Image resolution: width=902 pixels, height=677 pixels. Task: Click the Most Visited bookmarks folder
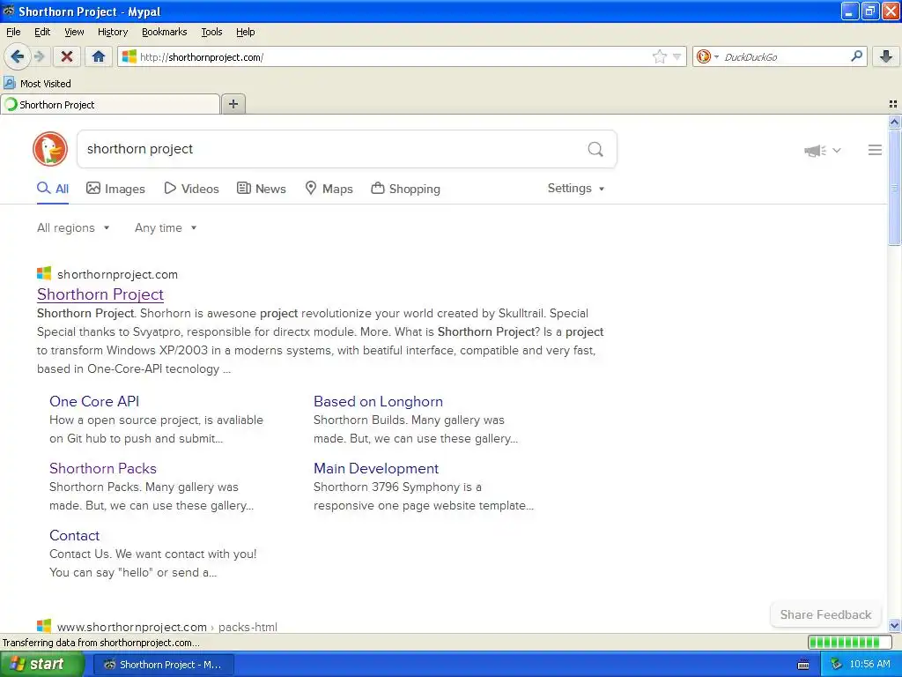[38, 84]
